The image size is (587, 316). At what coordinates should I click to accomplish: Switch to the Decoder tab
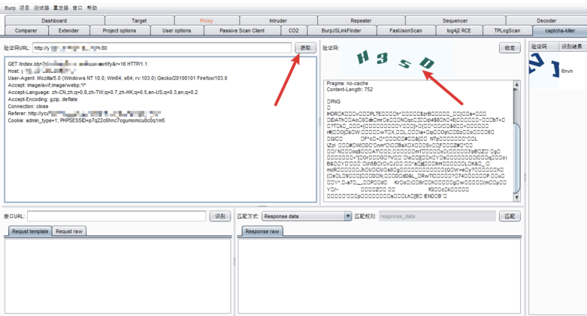pyautogui.click(x=547, y=21)
